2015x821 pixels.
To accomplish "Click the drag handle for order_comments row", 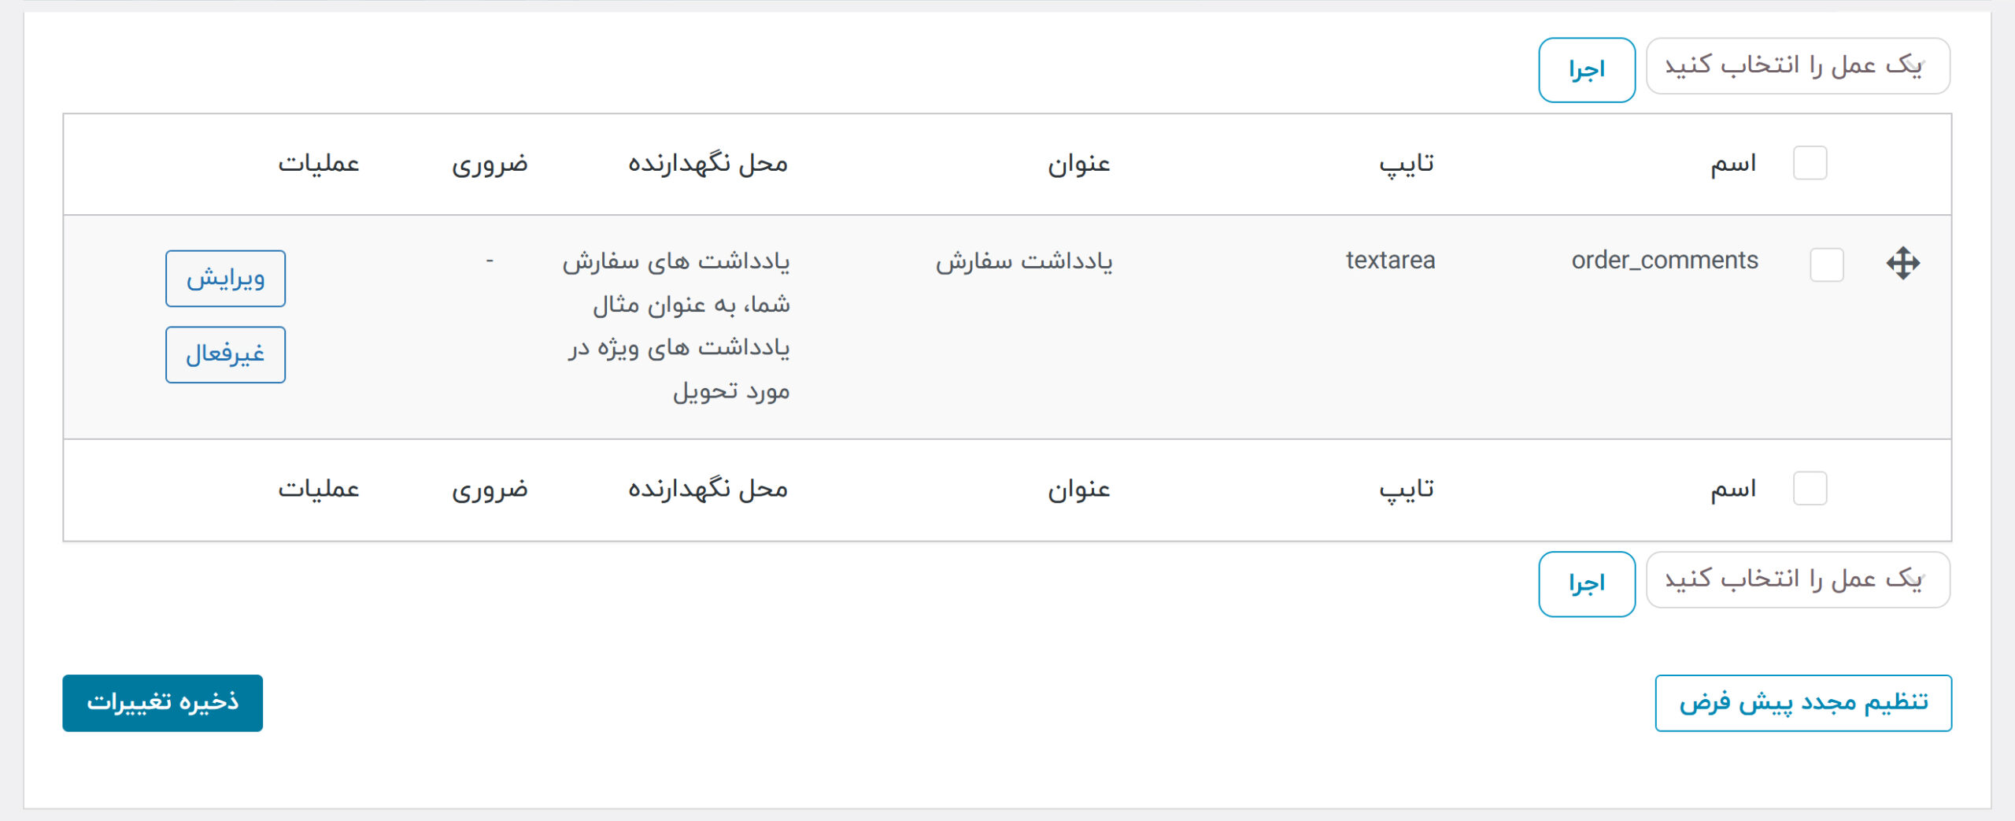I will (1902, 263).
